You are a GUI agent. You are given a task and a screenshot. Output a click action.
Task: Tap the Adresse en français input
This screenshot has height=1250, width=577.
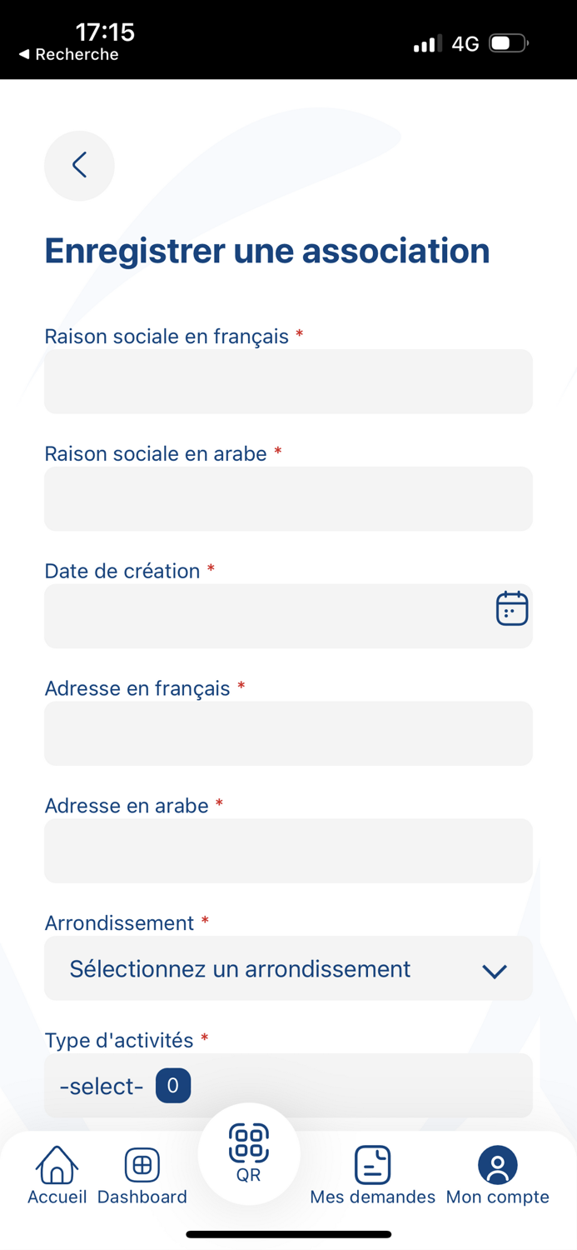pos(288,733)
